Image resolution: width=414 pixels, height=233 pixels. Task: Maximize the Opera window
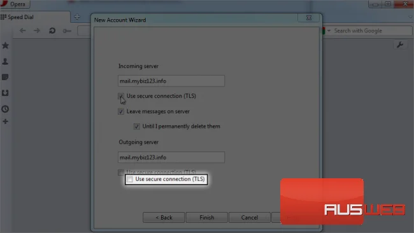pyautogui.click(x=388, y=4)
